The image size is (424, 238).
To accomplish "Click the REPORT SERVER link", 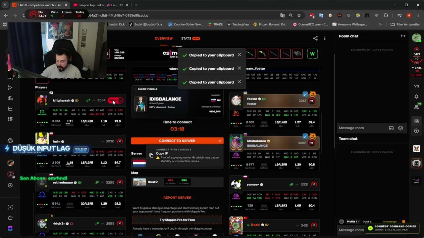I will click(177, 198).
